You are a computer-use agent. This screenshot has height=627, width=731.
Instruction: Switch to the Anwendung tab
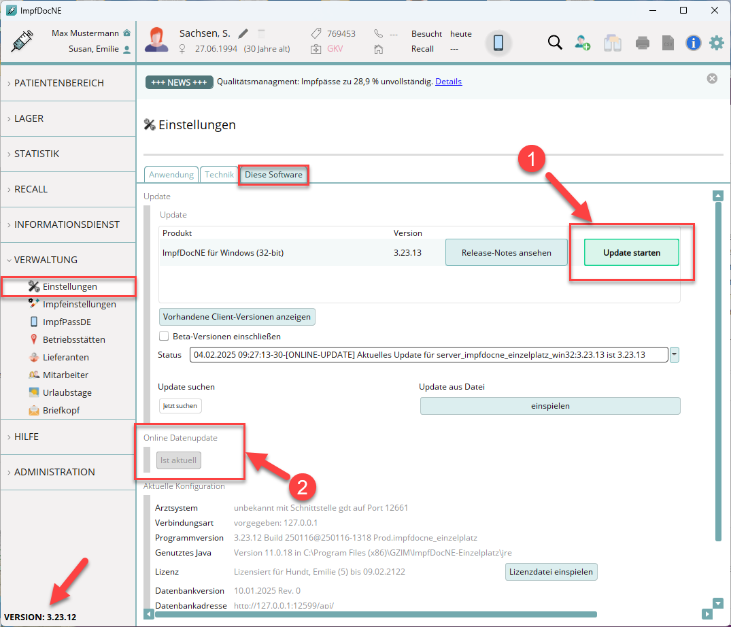coord(171,175)
